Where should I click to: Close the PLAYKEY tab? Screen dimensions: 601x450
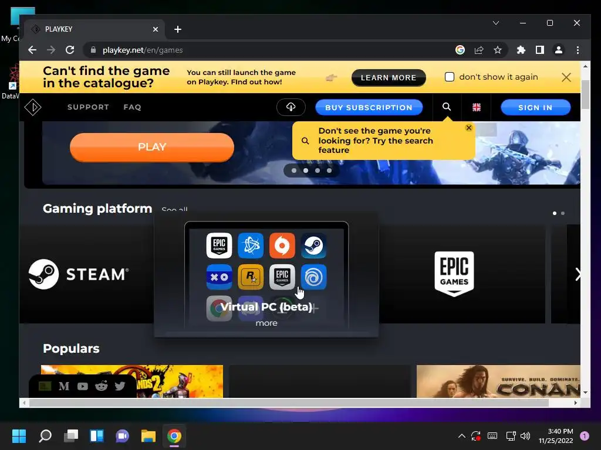(155, 29)
